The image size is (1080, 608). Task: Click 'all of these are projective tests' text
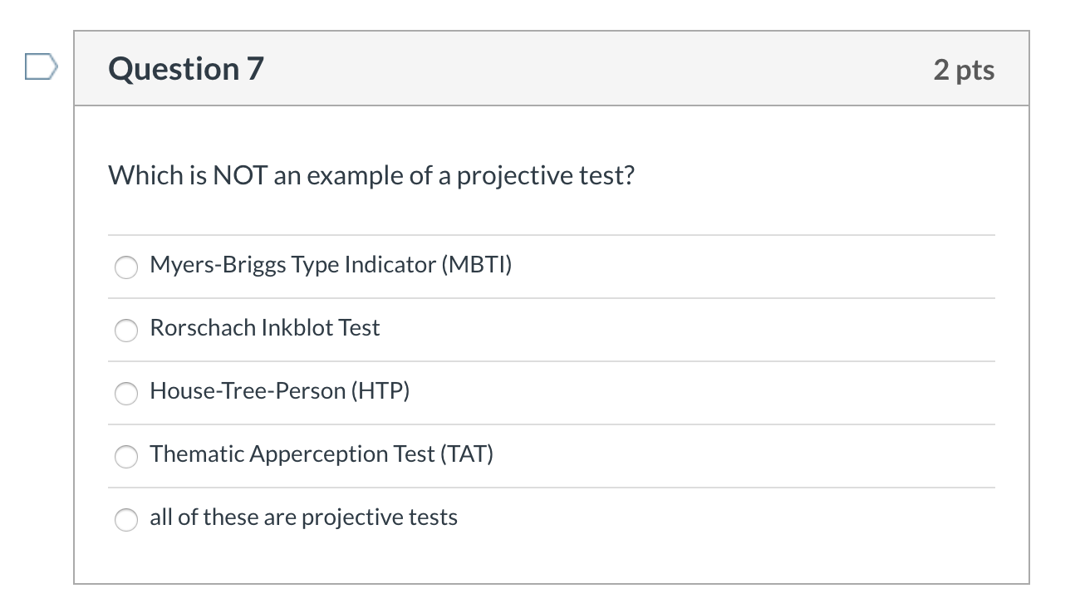coord(303,517)
